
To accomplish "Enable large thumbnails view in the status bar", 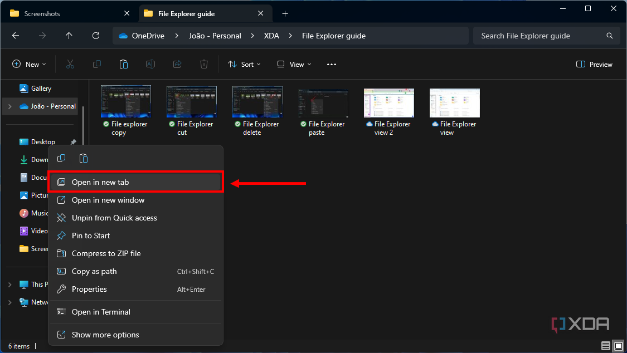I will pos(618,346).
